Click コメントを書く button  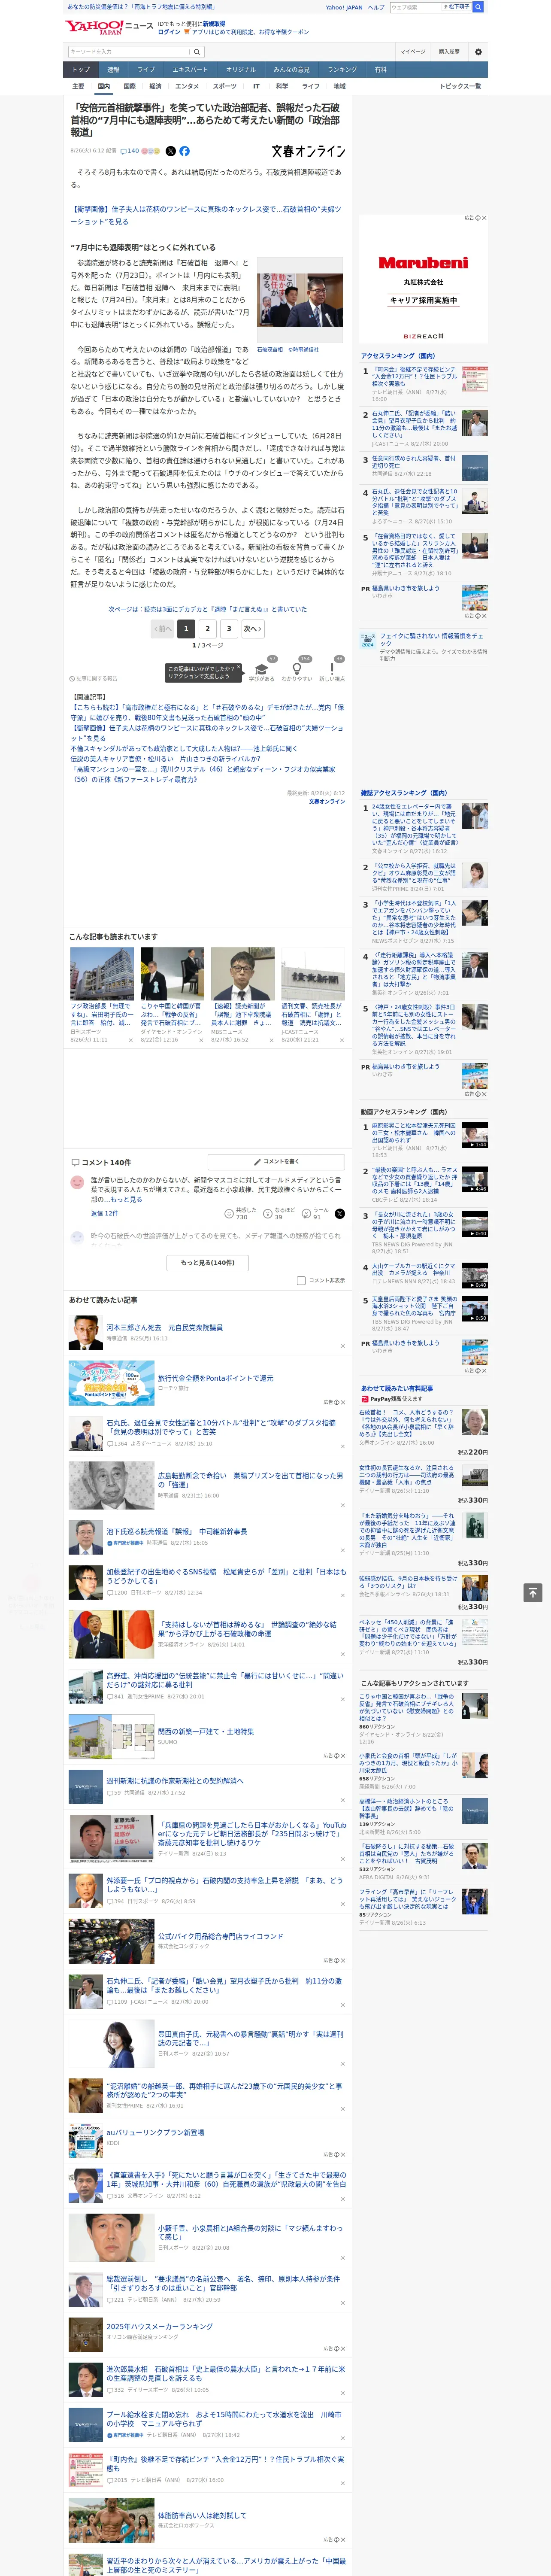click(277, 1162)
